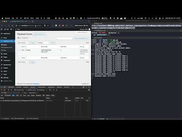The width and height of the screenshot is (182, 137).
Task: Switch to DevTools Performance tab
Action: (42, 87)
